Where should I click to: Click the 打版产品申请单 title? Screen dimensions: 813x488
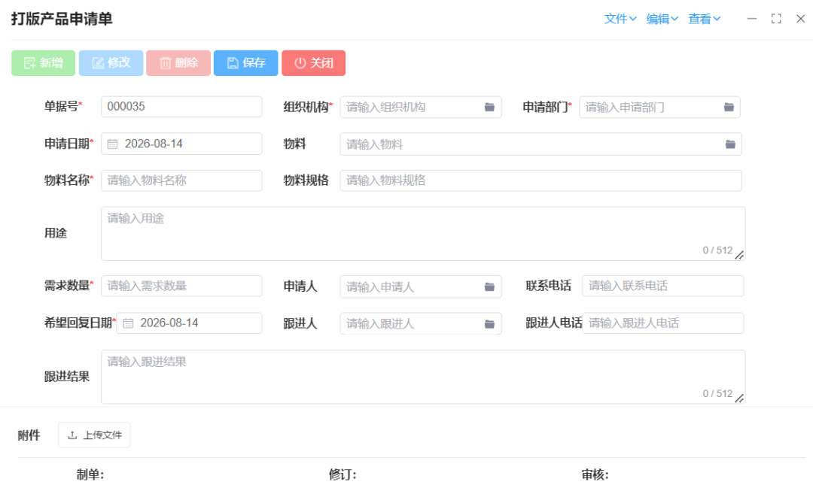tap(62, 19)
